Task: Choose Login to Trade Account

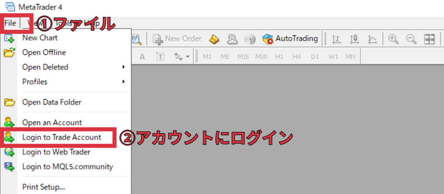Action: [66, 137]
